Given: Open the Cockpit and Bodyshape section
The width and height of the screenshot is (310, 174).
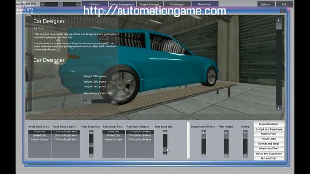Looking at the screenshot, I should click(x=269, y=129).
